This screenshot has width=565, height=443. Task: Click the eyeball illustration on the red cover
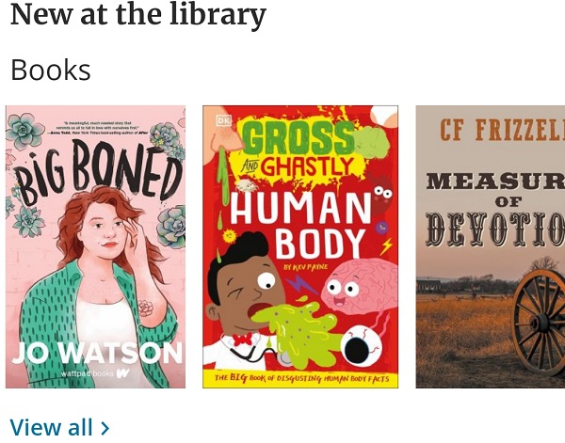[x=362, y=346]
